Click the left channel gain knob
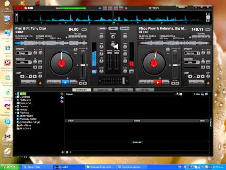Screen dimensions: 226x170 point(101,37)
